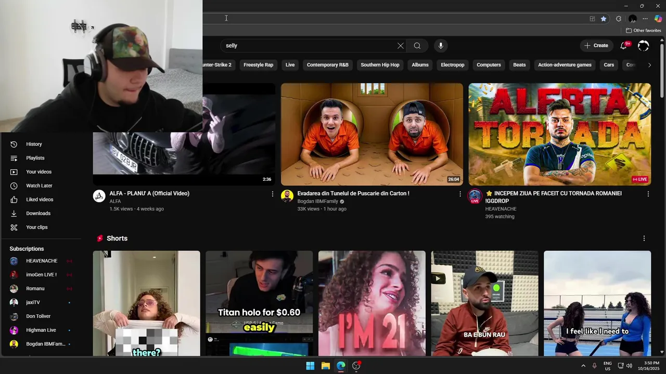Open Romanu subscription channel
666x374 pixels.
35,288
